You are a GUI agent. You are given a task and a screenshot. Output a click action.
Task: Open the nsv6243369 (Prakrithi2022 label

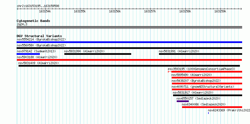click(229, 110)
